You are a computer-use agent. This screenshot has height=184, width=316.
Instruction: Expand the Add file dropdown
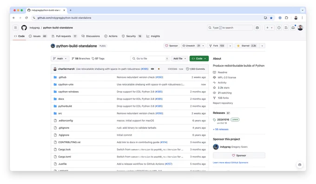click(x=180, y=59)
